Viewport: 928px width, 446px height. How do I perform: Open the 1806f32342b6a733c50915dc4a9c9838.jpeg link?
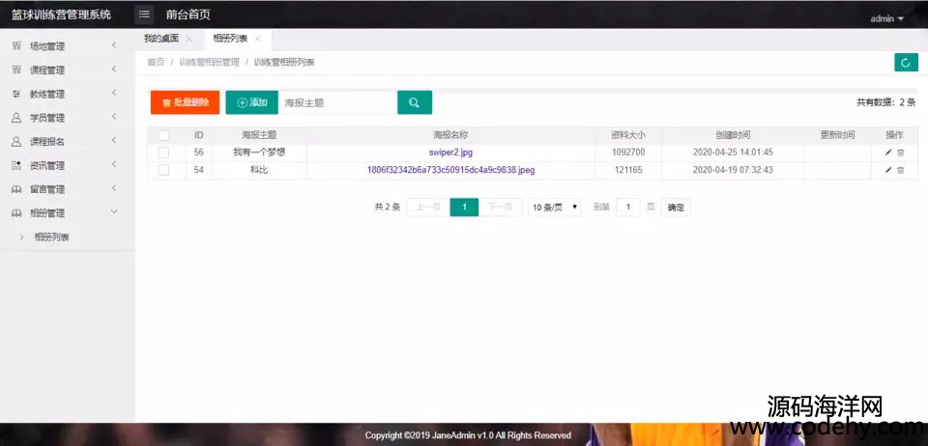[451, 170]
